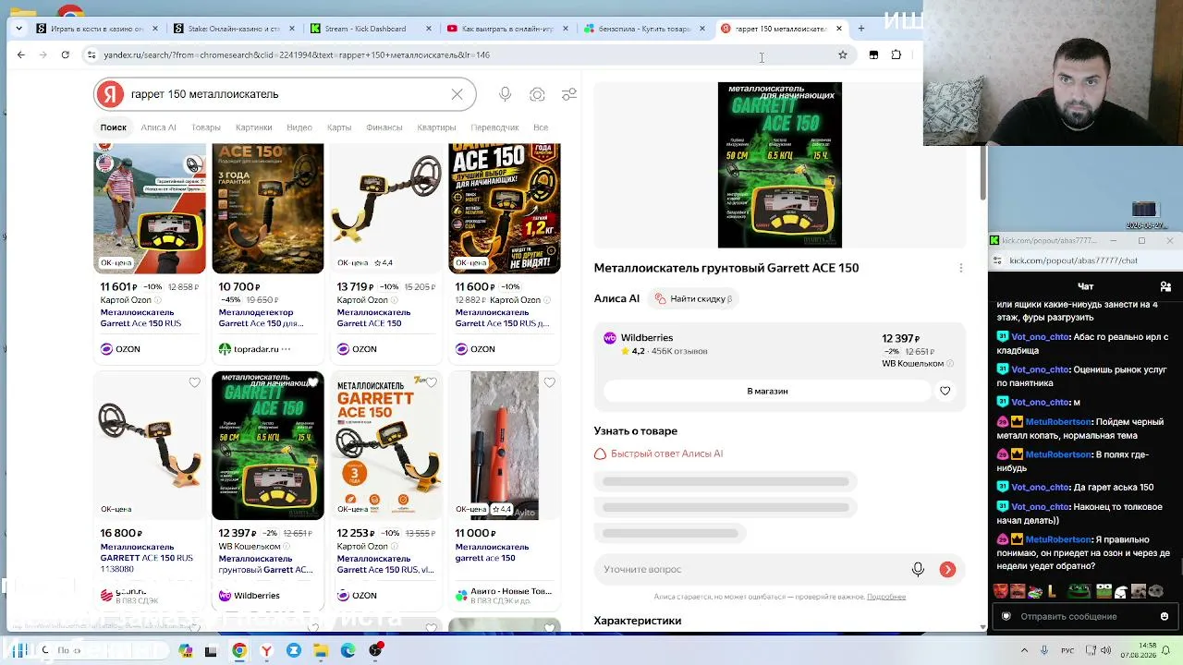Open image search camera icon
The height and width of the screenshot is (665, 1183).
[x=537, y=94]
